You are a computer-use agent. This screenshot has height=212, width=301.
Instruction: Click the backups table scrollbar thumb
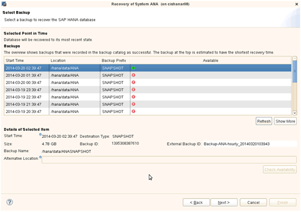[x=294, y=71]
